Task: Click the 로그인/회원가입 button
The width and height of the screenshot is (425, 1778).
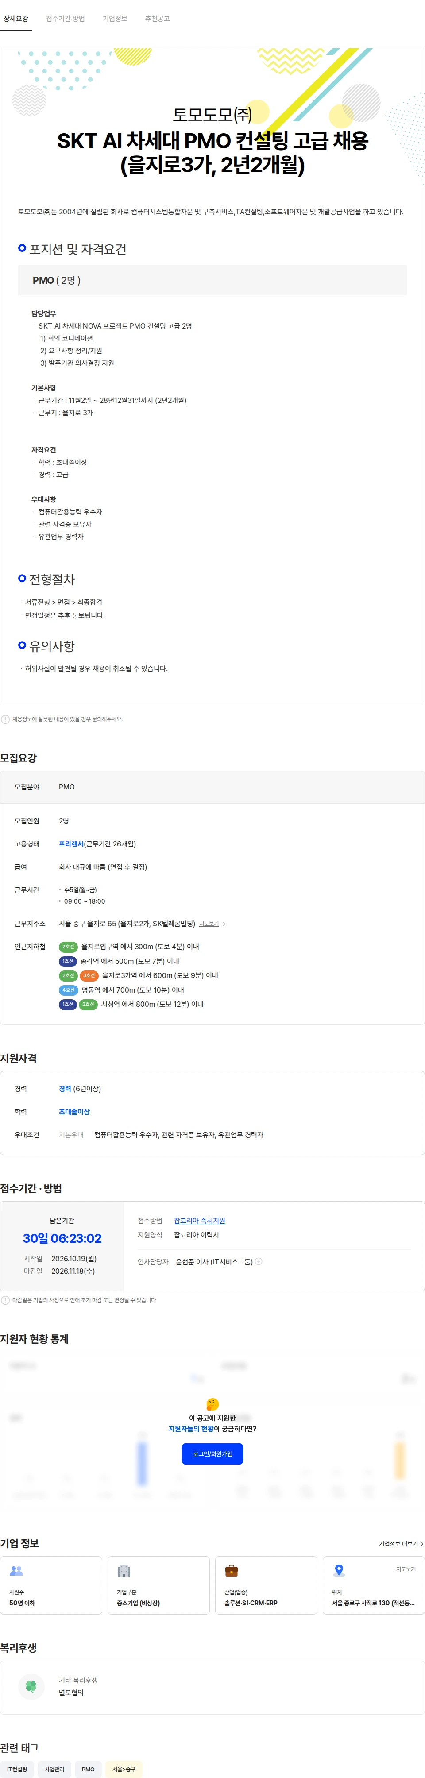Action: [212, 1454]
